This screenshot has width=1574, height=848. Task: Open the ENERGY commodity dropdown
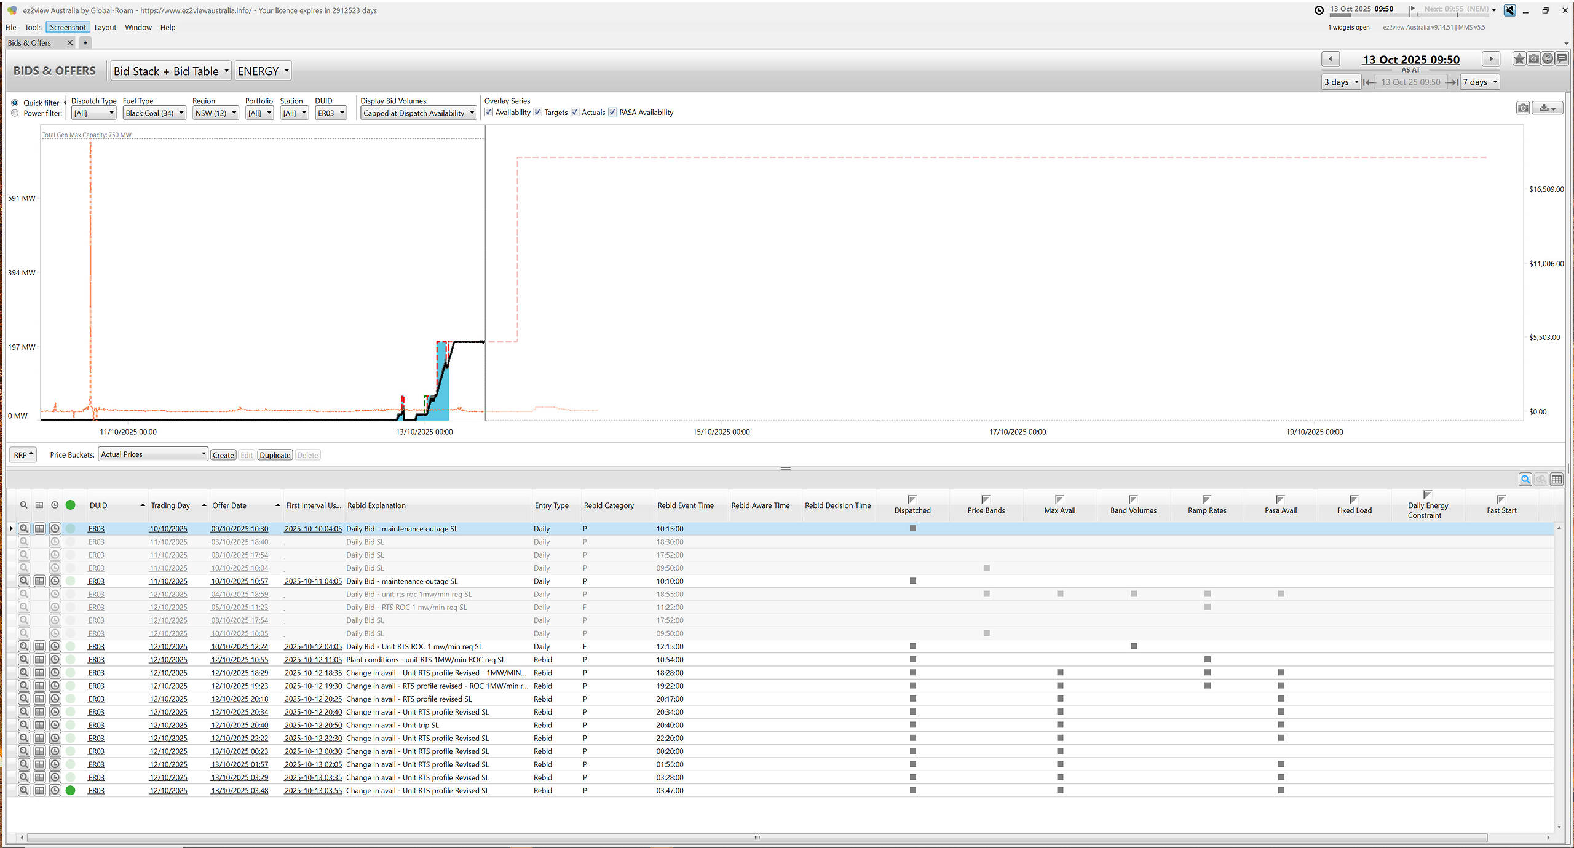tap(263, 71)
